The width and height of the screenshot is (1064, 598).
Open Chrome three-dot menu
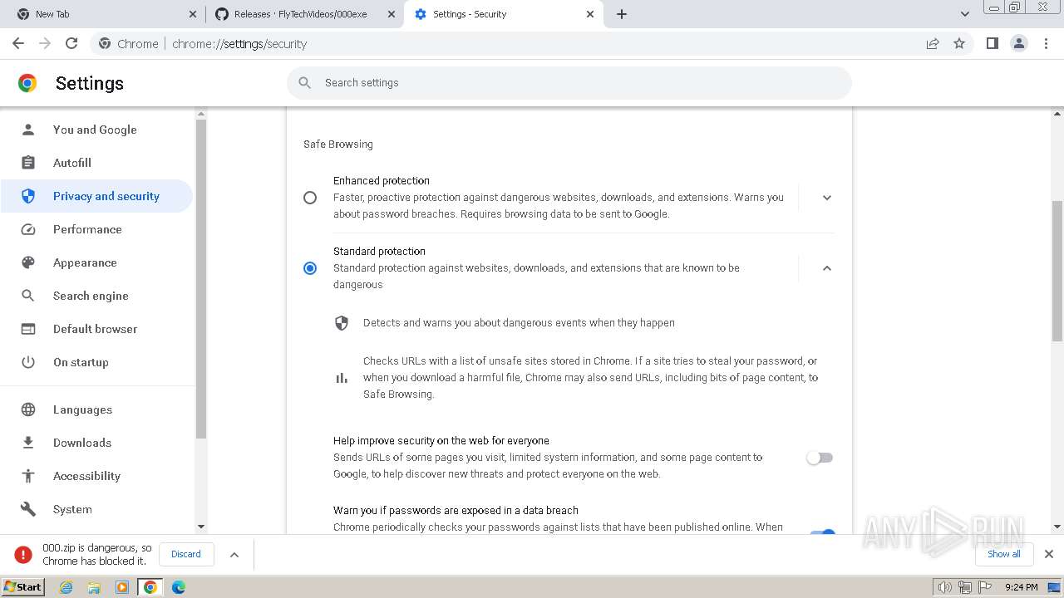click(1046, 43)
